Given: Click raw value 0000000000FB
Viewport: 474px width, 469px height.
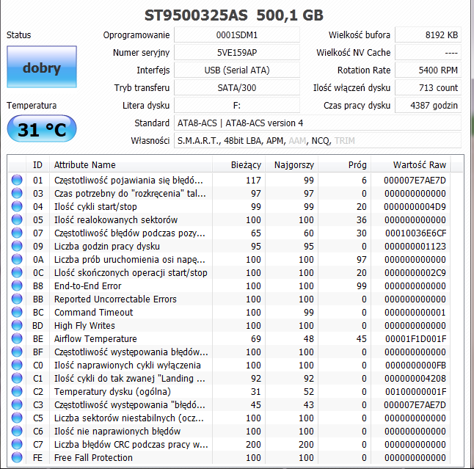Looking at the screenshot, I should [415, 366].
